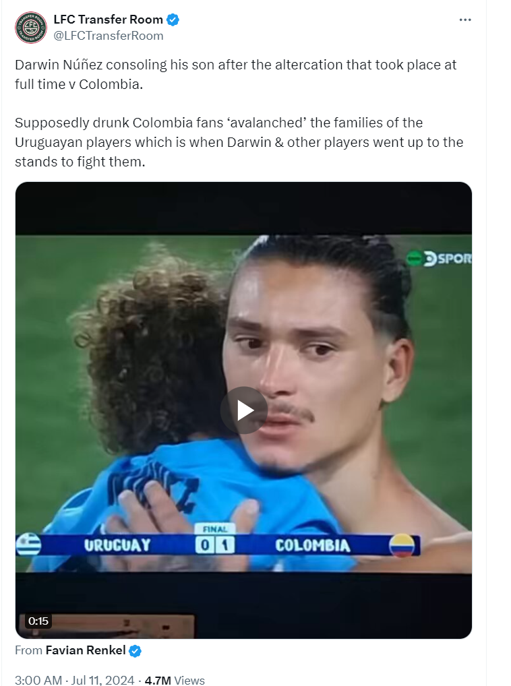Click the 0:15 video duration badge
511x686 pixels.
pyautogui.click(x=38, y=621)
